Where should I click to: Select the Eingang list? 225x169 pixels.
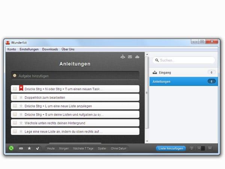coord(184,72)
